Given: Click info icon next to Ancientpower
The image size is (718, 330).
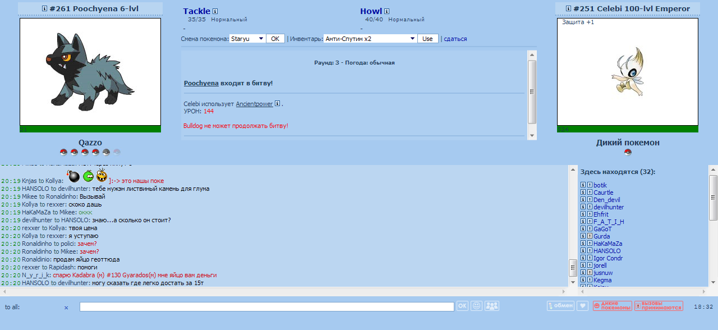Looking at the screenshot, I should [x=278, y=104].
